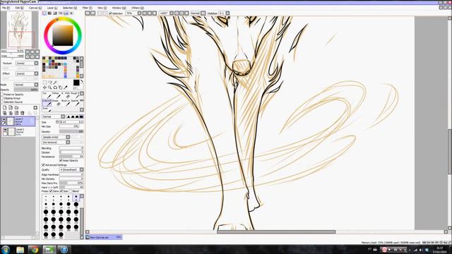Screen dimensions: 452x254
Task: Hide the Layer 1 visibility eye
Action: [x=5, y=130]
